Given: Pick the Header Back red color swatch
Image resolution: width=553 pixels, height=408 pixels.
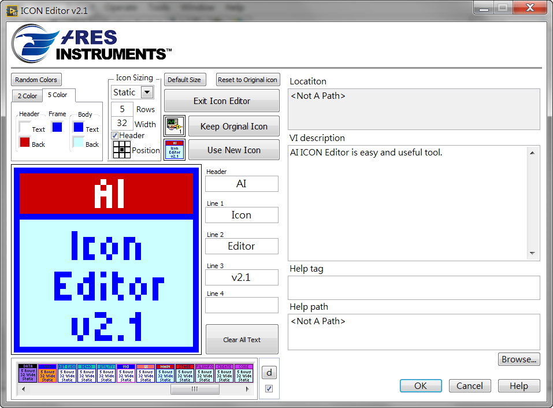Looking at the screenshot, I should coord(25,142).
